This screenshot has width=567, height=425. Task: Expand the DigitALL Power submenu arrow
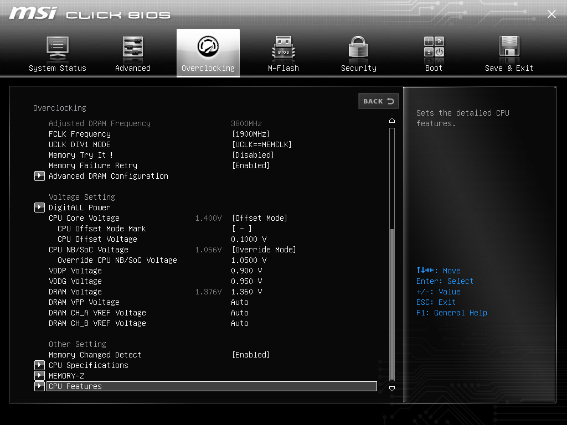pyautogui.click(x=39, y=208)
